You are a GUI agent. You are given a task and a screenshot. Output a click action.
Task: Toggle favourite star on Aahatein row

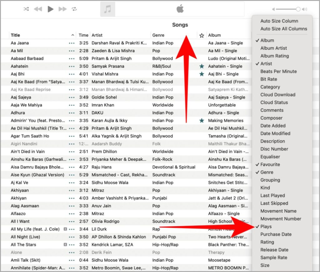[x=202, y=66]
